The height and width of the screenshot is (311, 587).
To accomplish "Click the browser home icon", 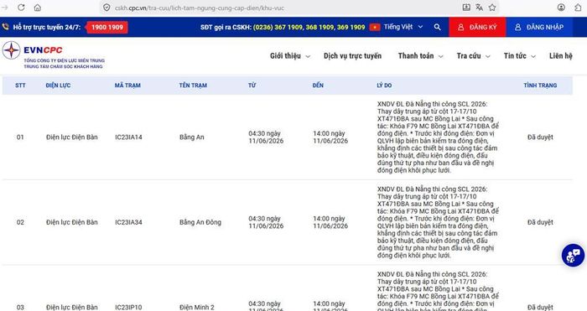I will point(38,8).
